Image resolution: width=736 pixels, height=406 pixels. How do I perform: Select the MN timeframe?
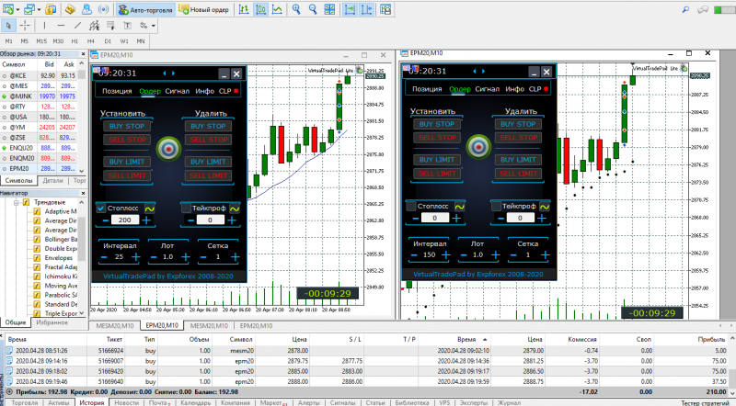141,41
